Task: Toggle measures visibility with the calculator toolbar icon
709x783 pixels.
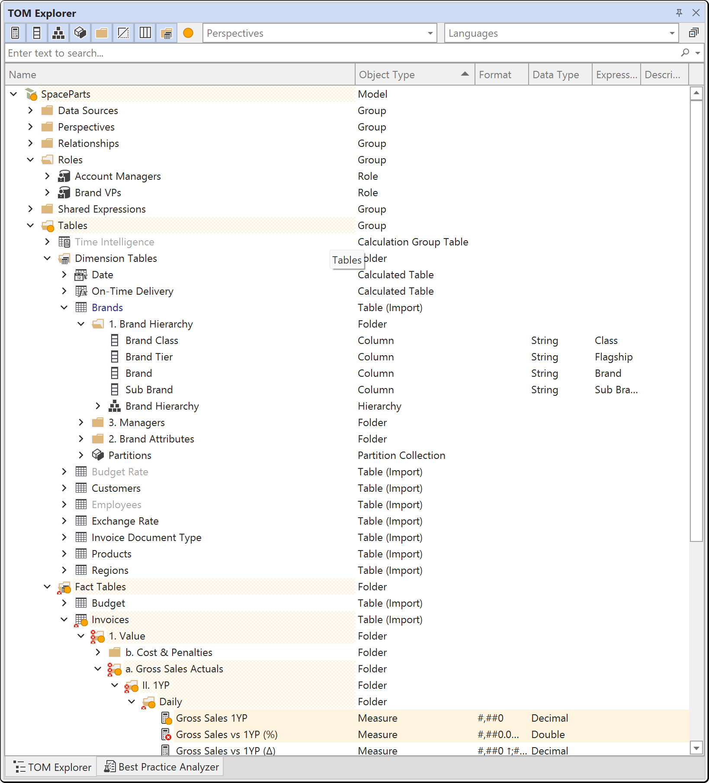Action: [x=15, y=33]
